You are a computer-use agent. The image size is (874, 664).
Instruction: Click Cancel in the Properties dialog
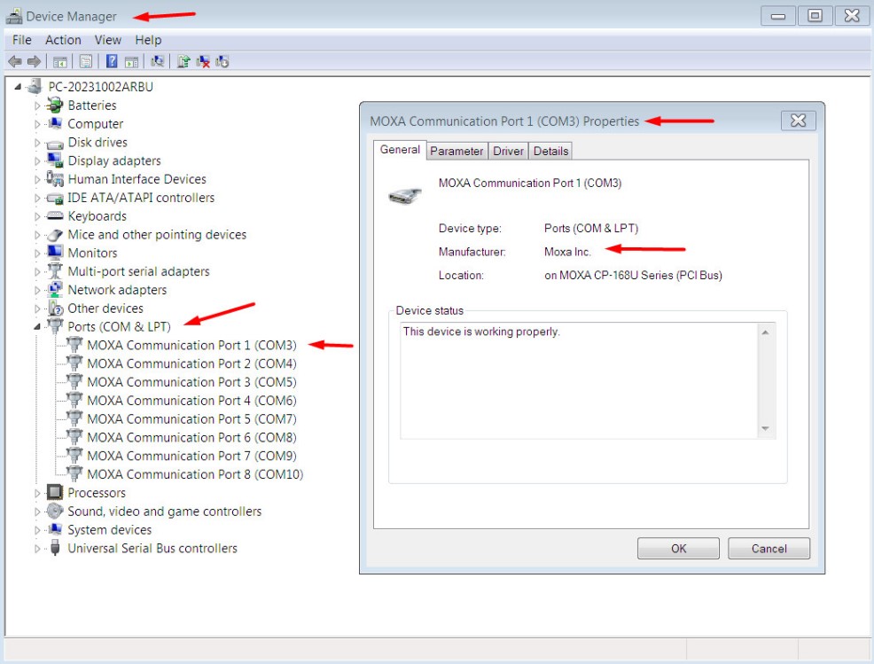[x=769, y=549]
